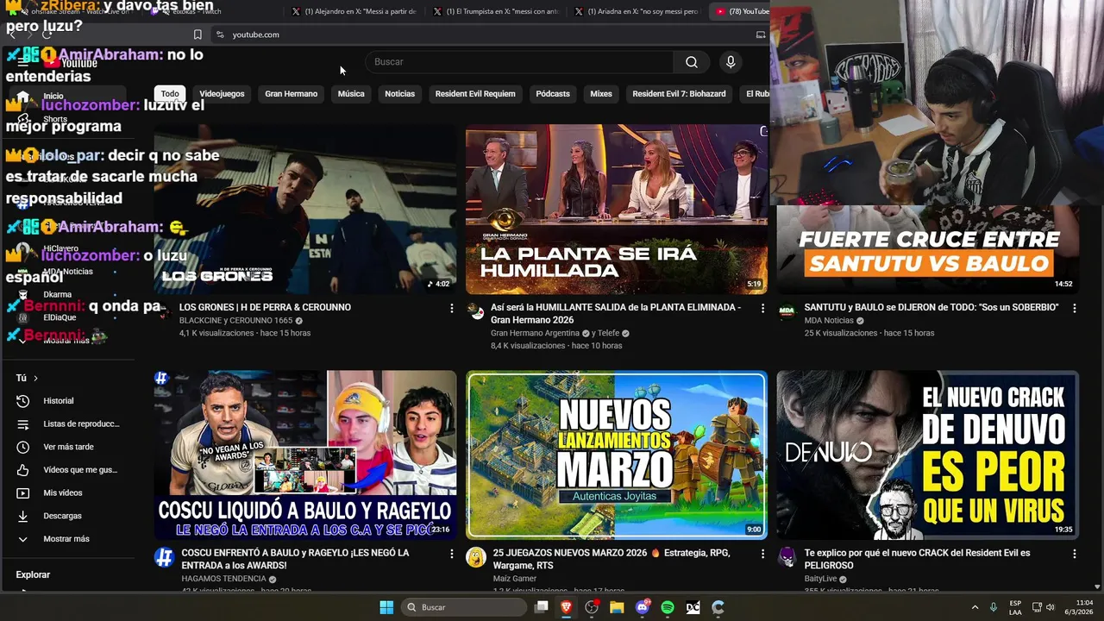Open MDA Noticias channel avatar
The width and height of the screenshot is (1104, 621).
pos(787,311)
